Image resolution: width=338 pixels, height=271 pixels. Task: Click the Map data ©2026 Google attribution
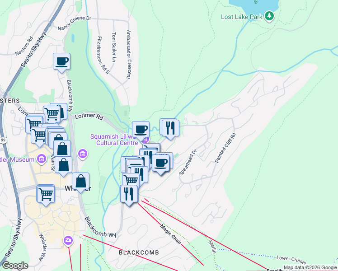[310, 268]
